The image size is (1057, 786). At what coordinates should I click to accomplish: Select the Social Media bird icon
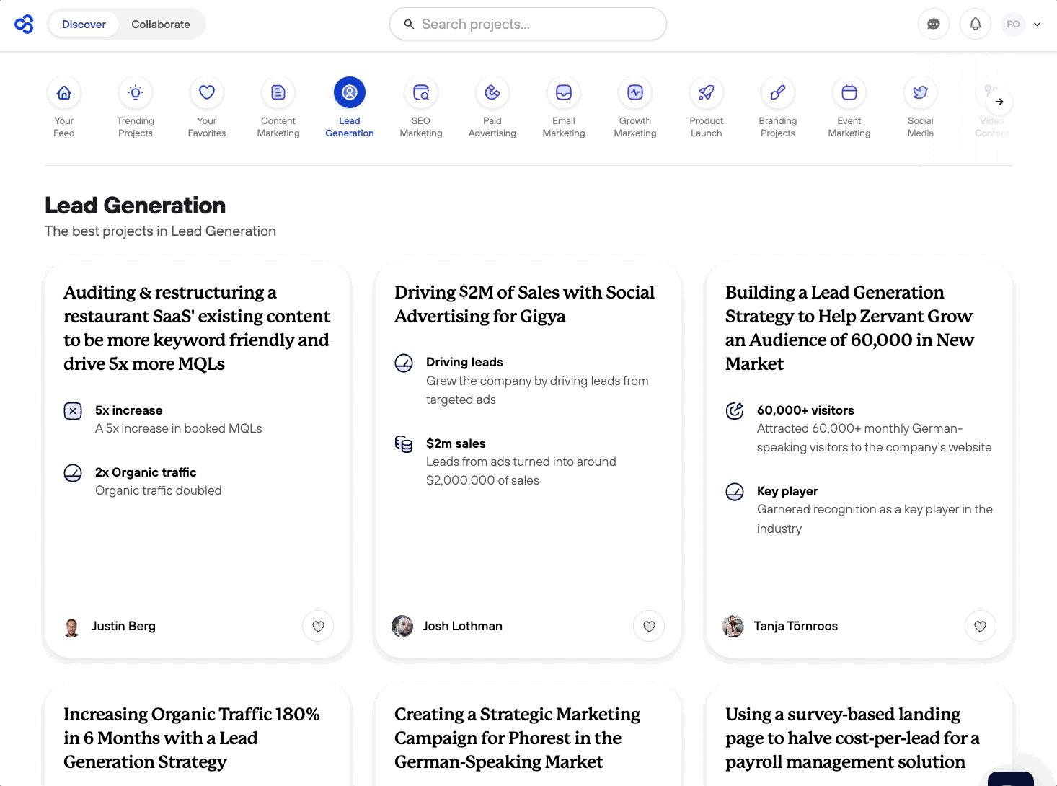pos(921,93)
